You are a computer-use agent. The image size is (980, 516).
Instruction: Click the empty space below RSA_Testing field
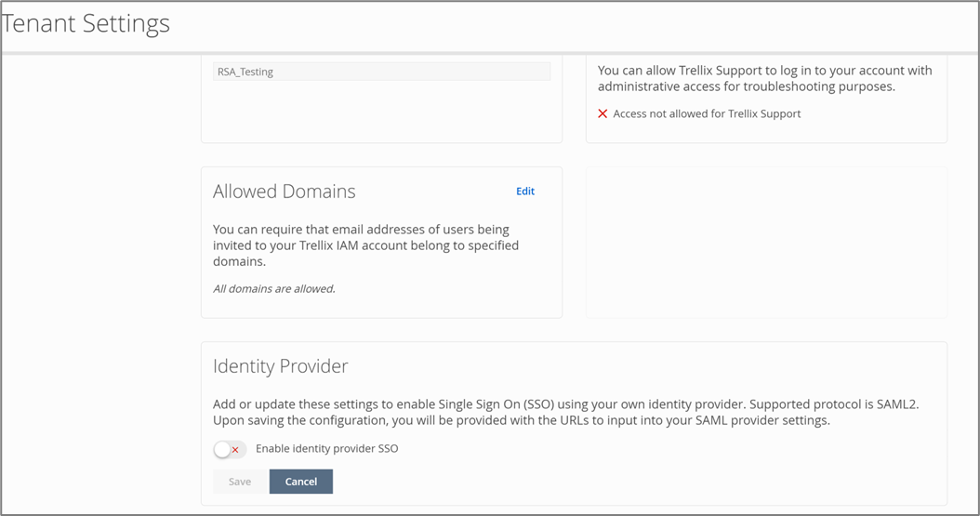(x=381, y=112)
